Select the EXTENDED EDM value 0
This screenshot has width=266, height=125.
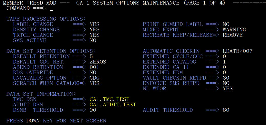(224, 72)
